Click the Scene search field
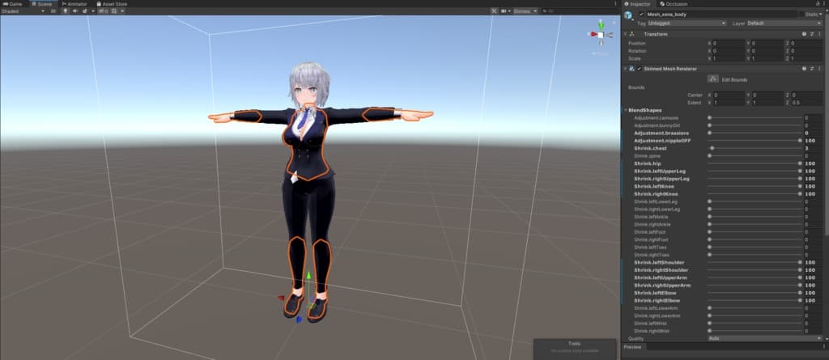 click(x=579, y=11)
